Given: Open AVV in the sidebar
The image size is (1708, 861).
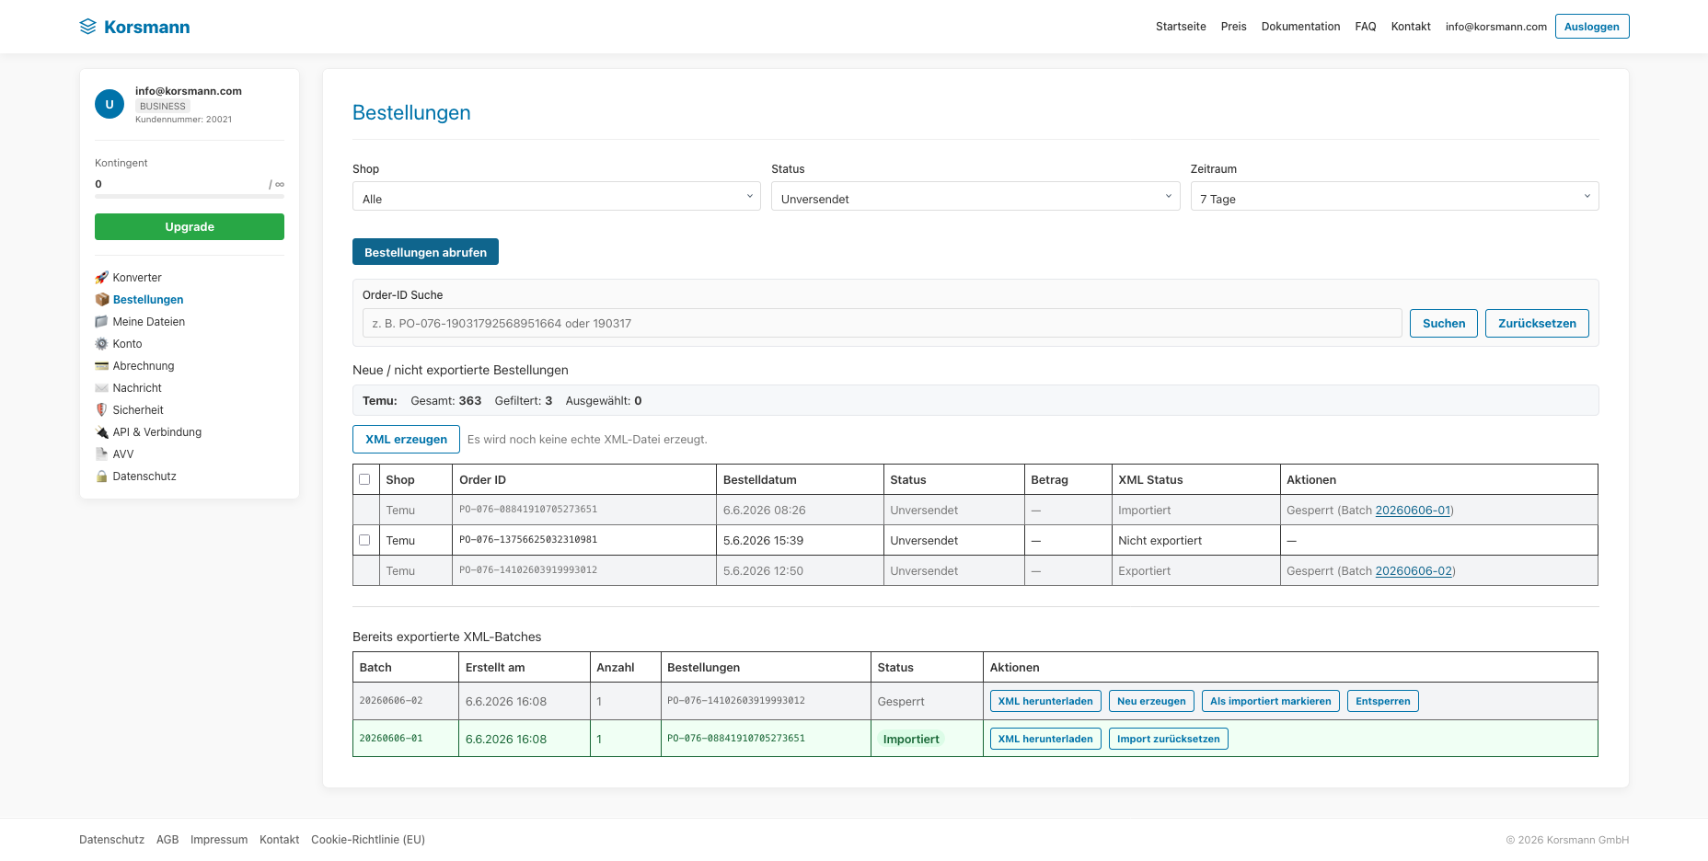Looking at the screenshot, I should (123, 454).
